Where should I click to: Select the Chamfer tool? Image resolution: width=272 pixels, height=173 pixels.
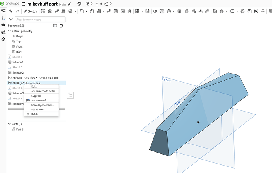[x=92, y=11]
